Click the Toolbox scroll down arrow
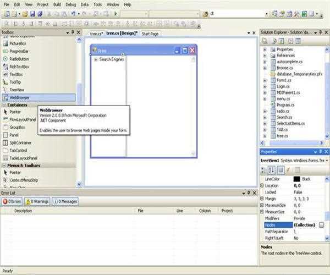This screenshot has width=330, height=275. coord(79,184)
